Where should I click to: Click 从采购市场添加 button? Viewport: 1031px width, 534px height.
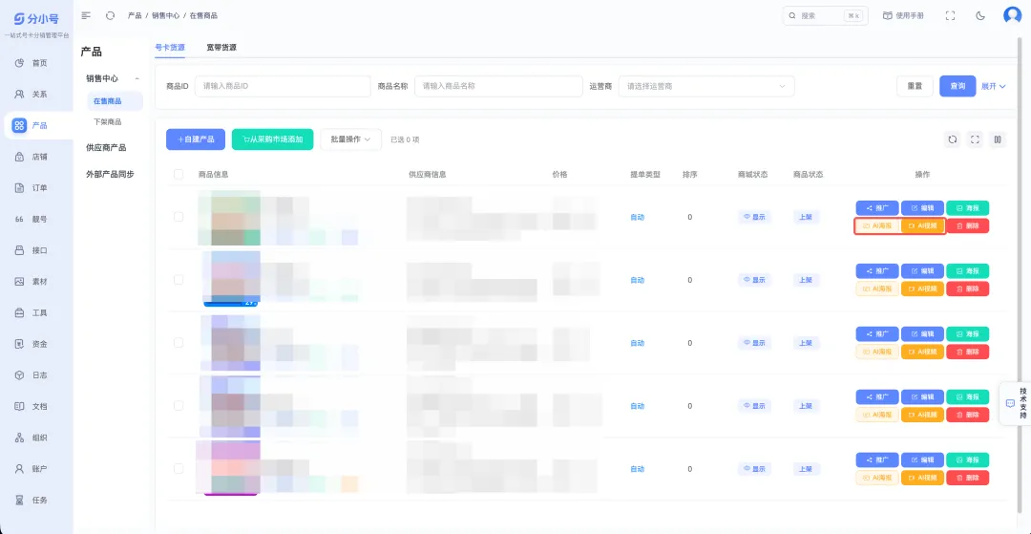pos(272,139)
